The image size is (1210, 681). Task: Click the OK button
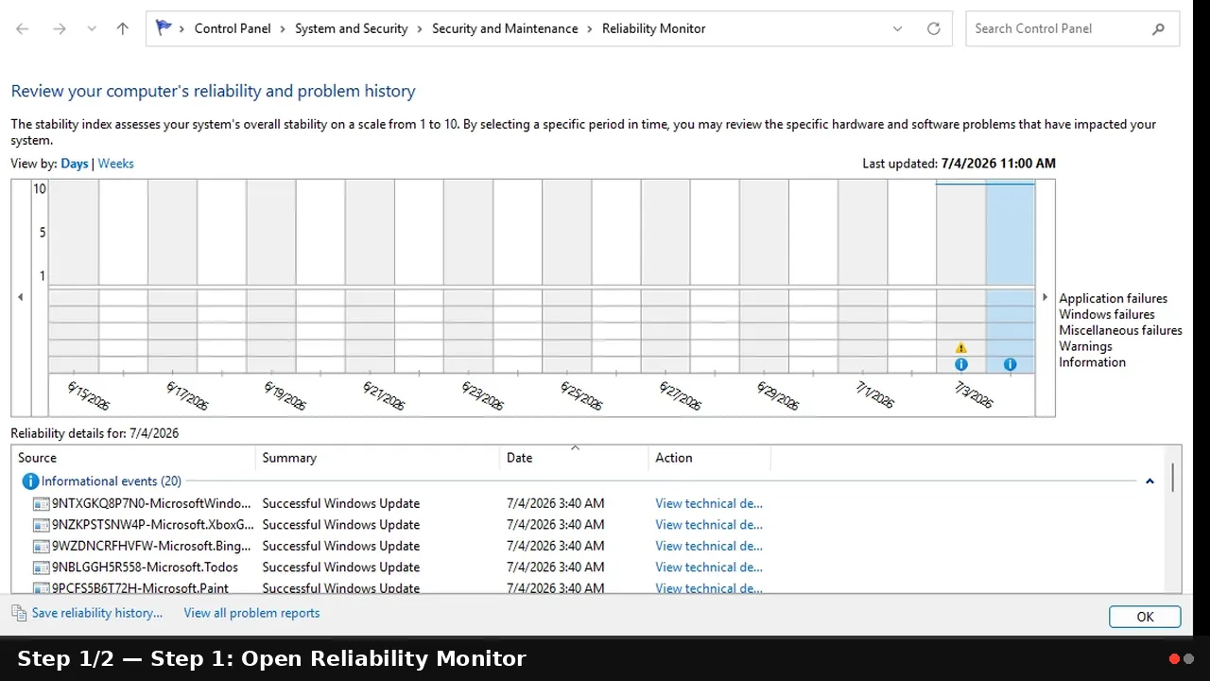1145,617
